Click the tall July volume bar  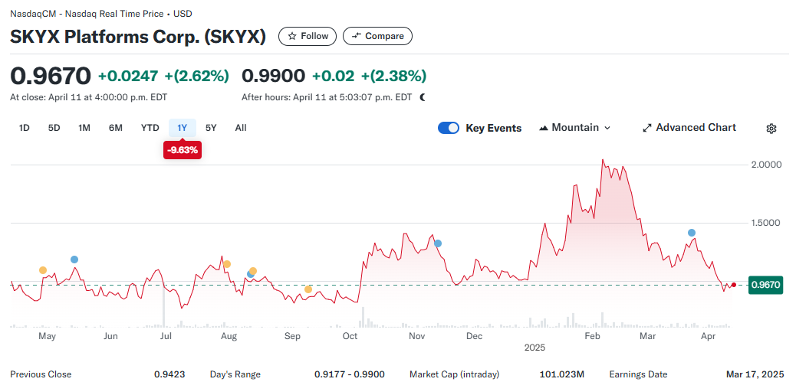pyautogui.click(x=164, y=305)
